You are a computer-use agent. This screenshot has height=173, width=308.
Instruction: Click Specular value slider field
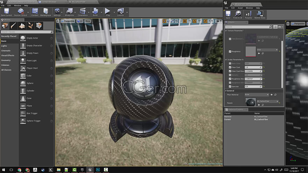point(253,87)
